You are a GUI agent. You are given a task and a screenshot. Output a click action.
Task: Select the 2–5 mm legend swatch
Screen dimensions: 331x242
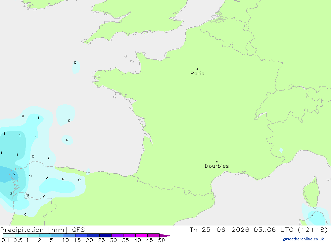coord(45,235)
